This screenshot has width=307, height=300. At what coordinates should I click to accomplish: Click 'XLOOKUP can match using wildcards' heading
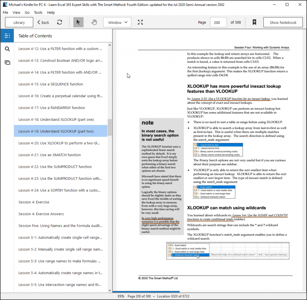(x=226, y=208)
